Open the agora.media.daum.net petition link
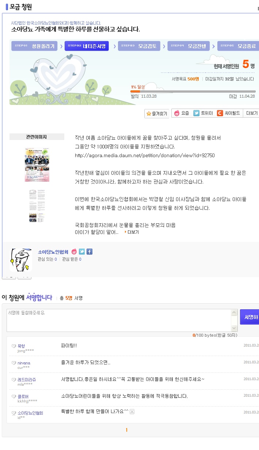259x450 pixels. (x=145, y=155)
